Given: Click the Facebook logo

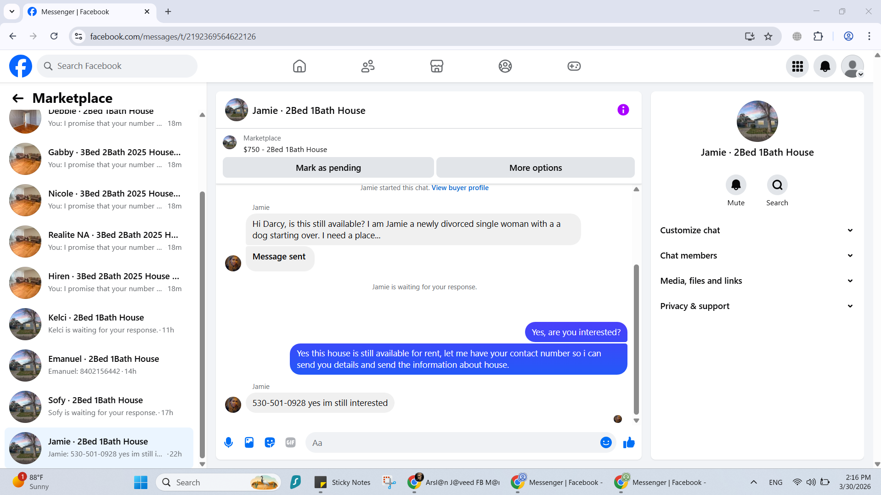Looking at the screenshot, I should click(21, 66).
